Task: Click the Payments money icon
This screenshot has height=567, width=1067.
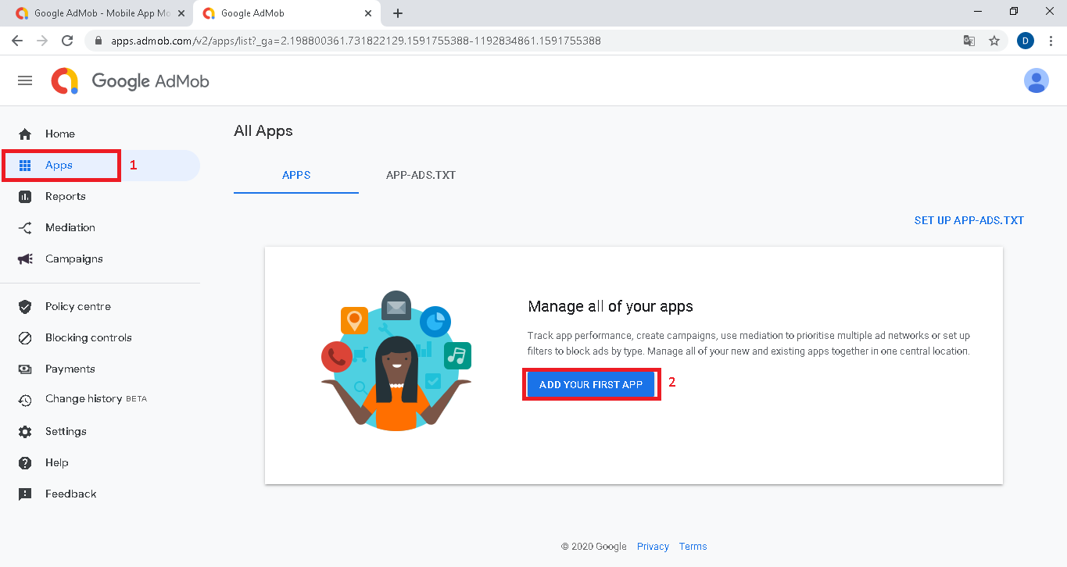Action: tap(25, 369)
